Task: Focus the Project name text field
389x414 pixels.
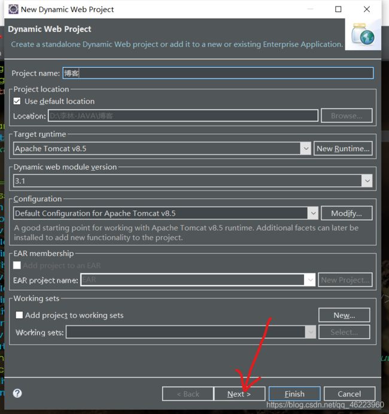Action: (x=218, y=73)
